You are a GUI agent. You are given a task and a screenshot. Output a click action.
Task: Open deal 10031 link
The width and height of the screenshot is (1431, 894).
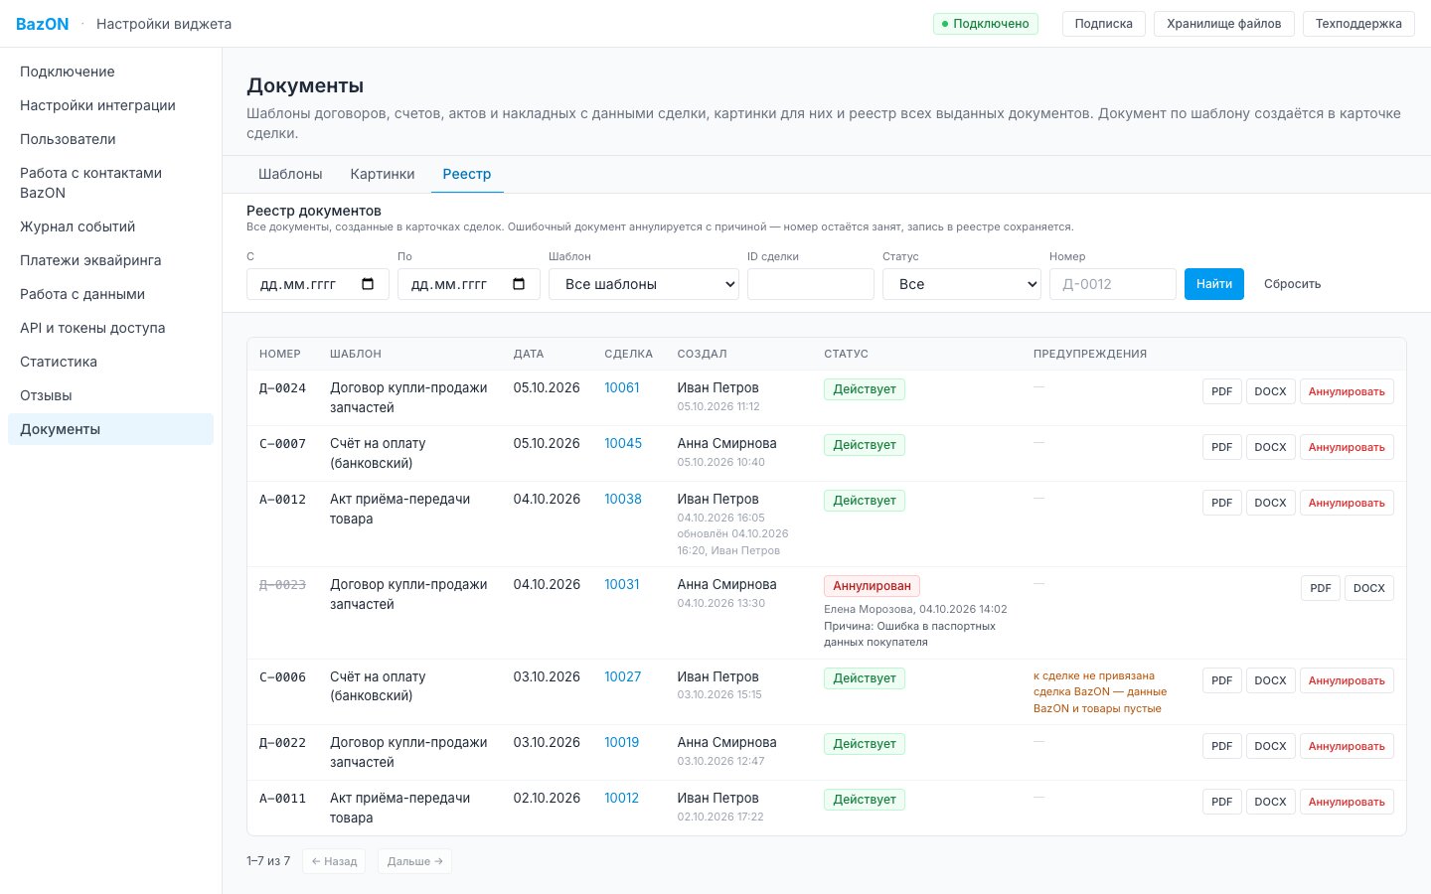click(x=622, y=584)
